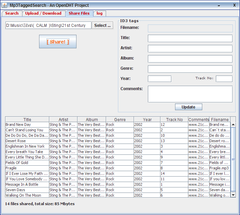Select 'De Do Do Do, De Da Da...' row
Viewport: 240px width, 215px height.
(x=118, y=135)
